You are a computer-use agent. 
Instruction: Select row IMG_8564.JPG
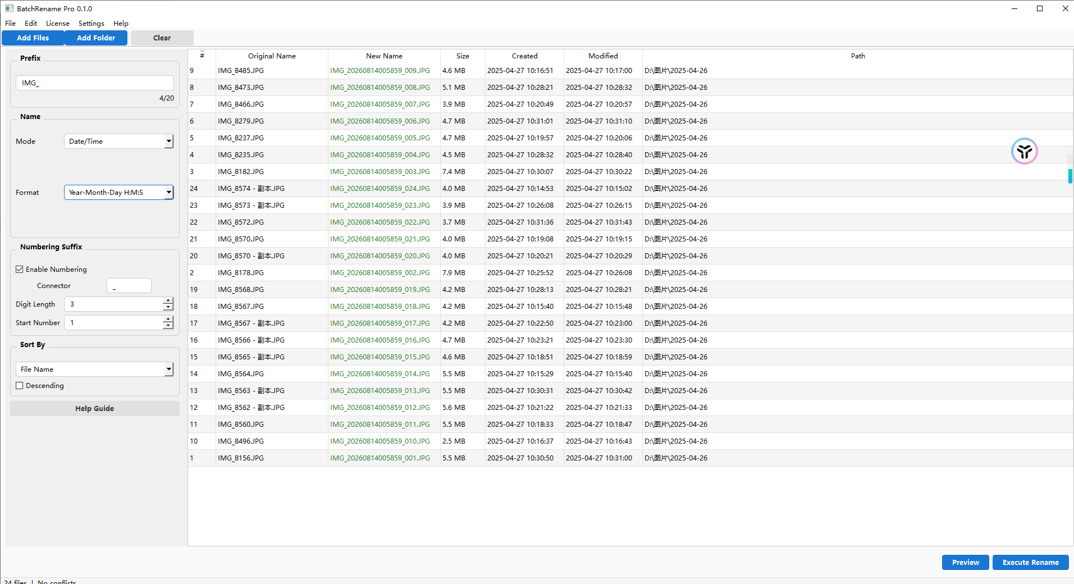tap(630, 374)
